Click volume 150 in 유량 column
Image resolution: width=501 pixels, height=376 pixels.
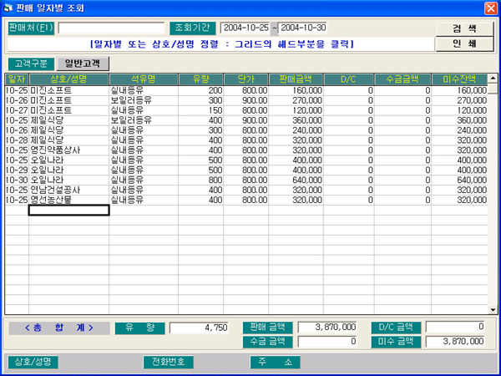coord(200,110)
